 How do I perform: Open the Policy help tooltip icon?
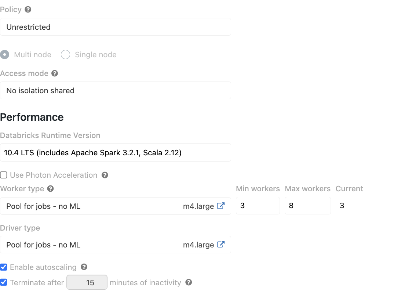pyautogui.click(x=28, y=9)
